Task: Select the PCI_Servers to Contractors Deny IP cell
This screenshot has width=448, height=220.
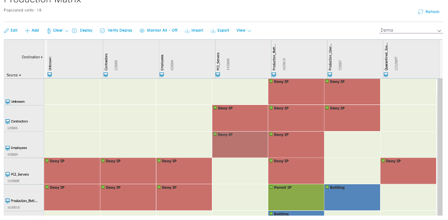Action: coord(128,171)
